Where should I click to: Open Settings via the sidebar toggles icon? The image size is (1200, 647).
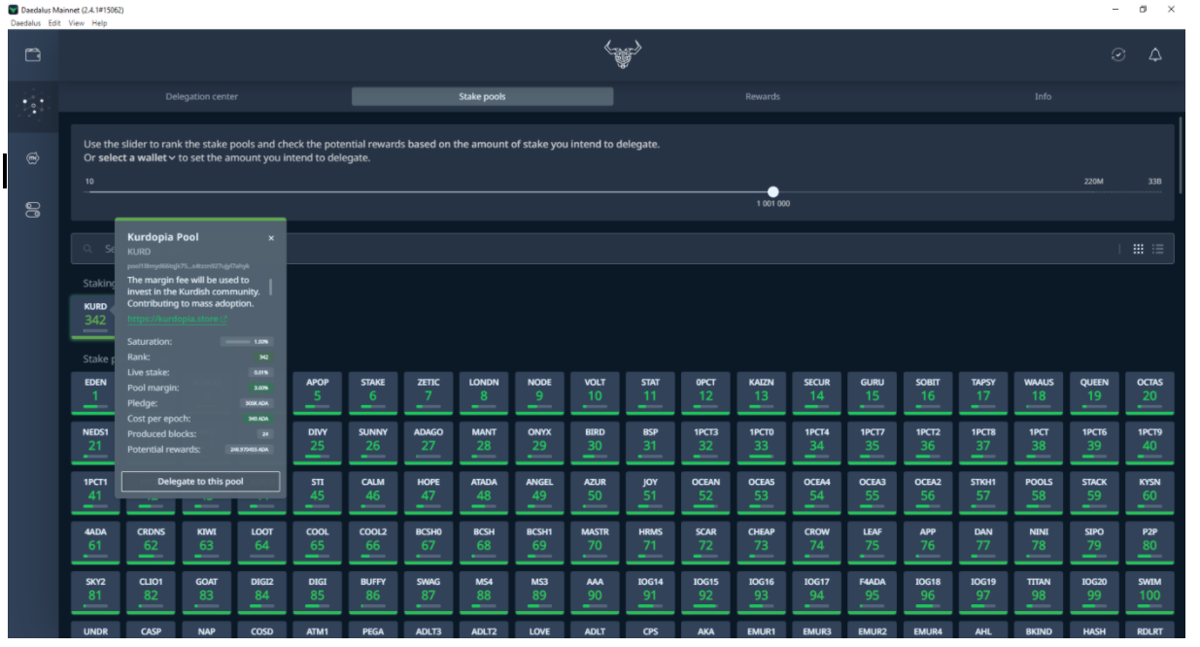click(x=32, y=209)
